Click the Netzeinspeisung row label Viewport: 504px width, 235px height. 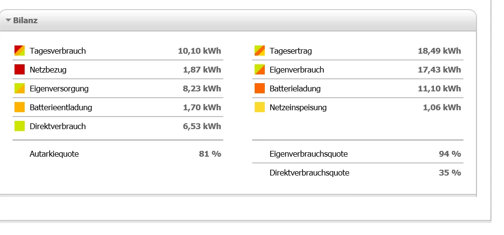click(x=298, y=107)
